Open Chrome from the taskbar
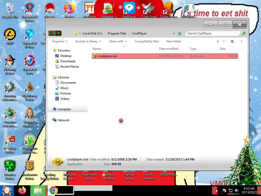261x196 pixels. 54,190
